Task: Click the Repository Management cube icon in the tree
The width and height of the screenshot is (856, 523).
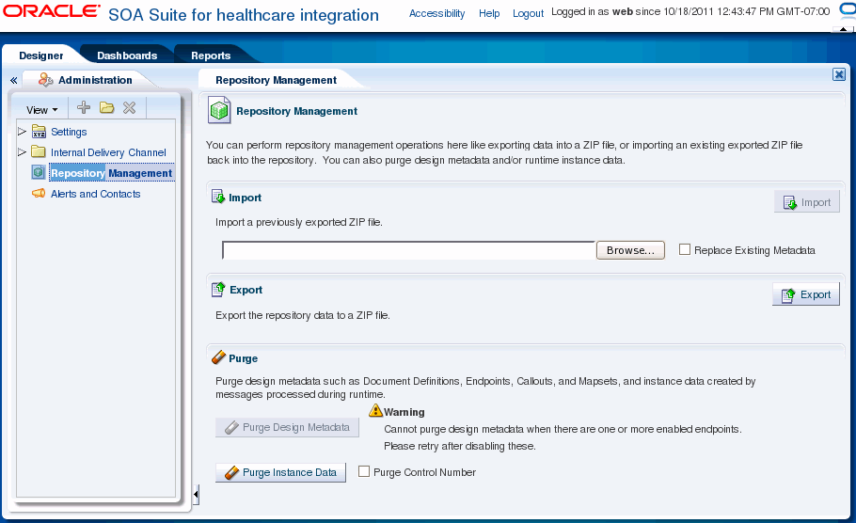Action: [39, 172]
